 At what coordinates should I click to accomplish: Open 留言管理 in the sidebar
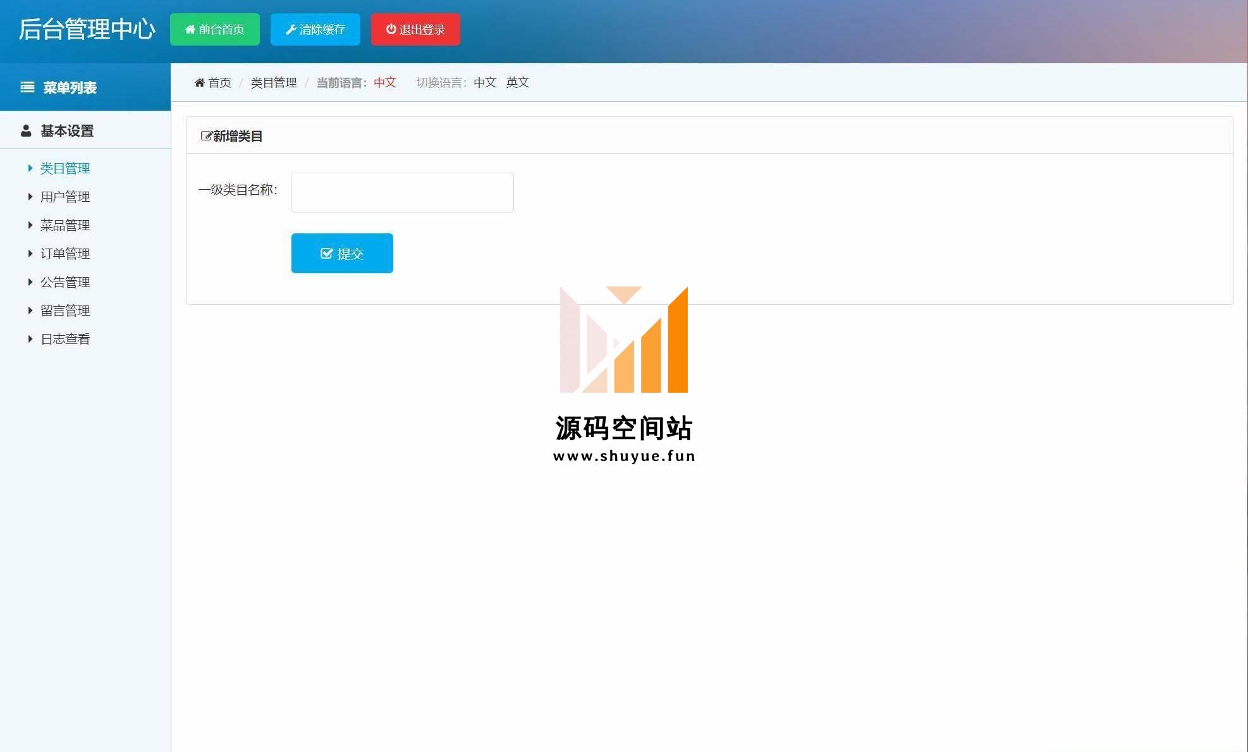(65, 311)
